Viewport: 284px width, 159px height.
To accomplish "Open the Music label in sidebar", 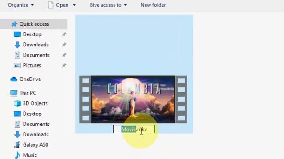I will (30, 155).
